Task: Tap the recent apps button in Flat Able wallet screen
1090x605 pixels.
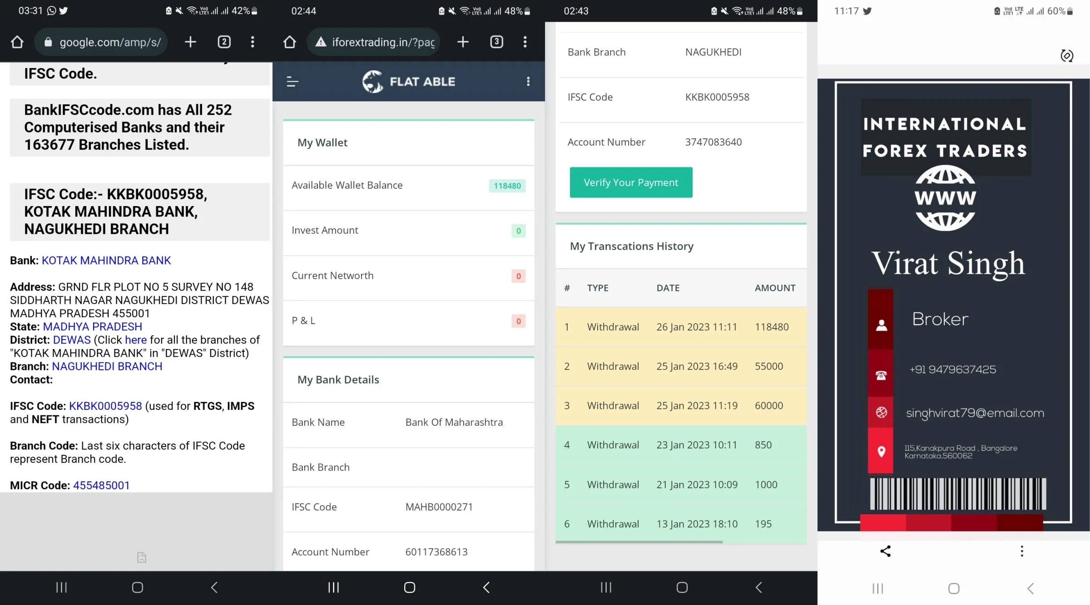Action: [x=334, y=588]
